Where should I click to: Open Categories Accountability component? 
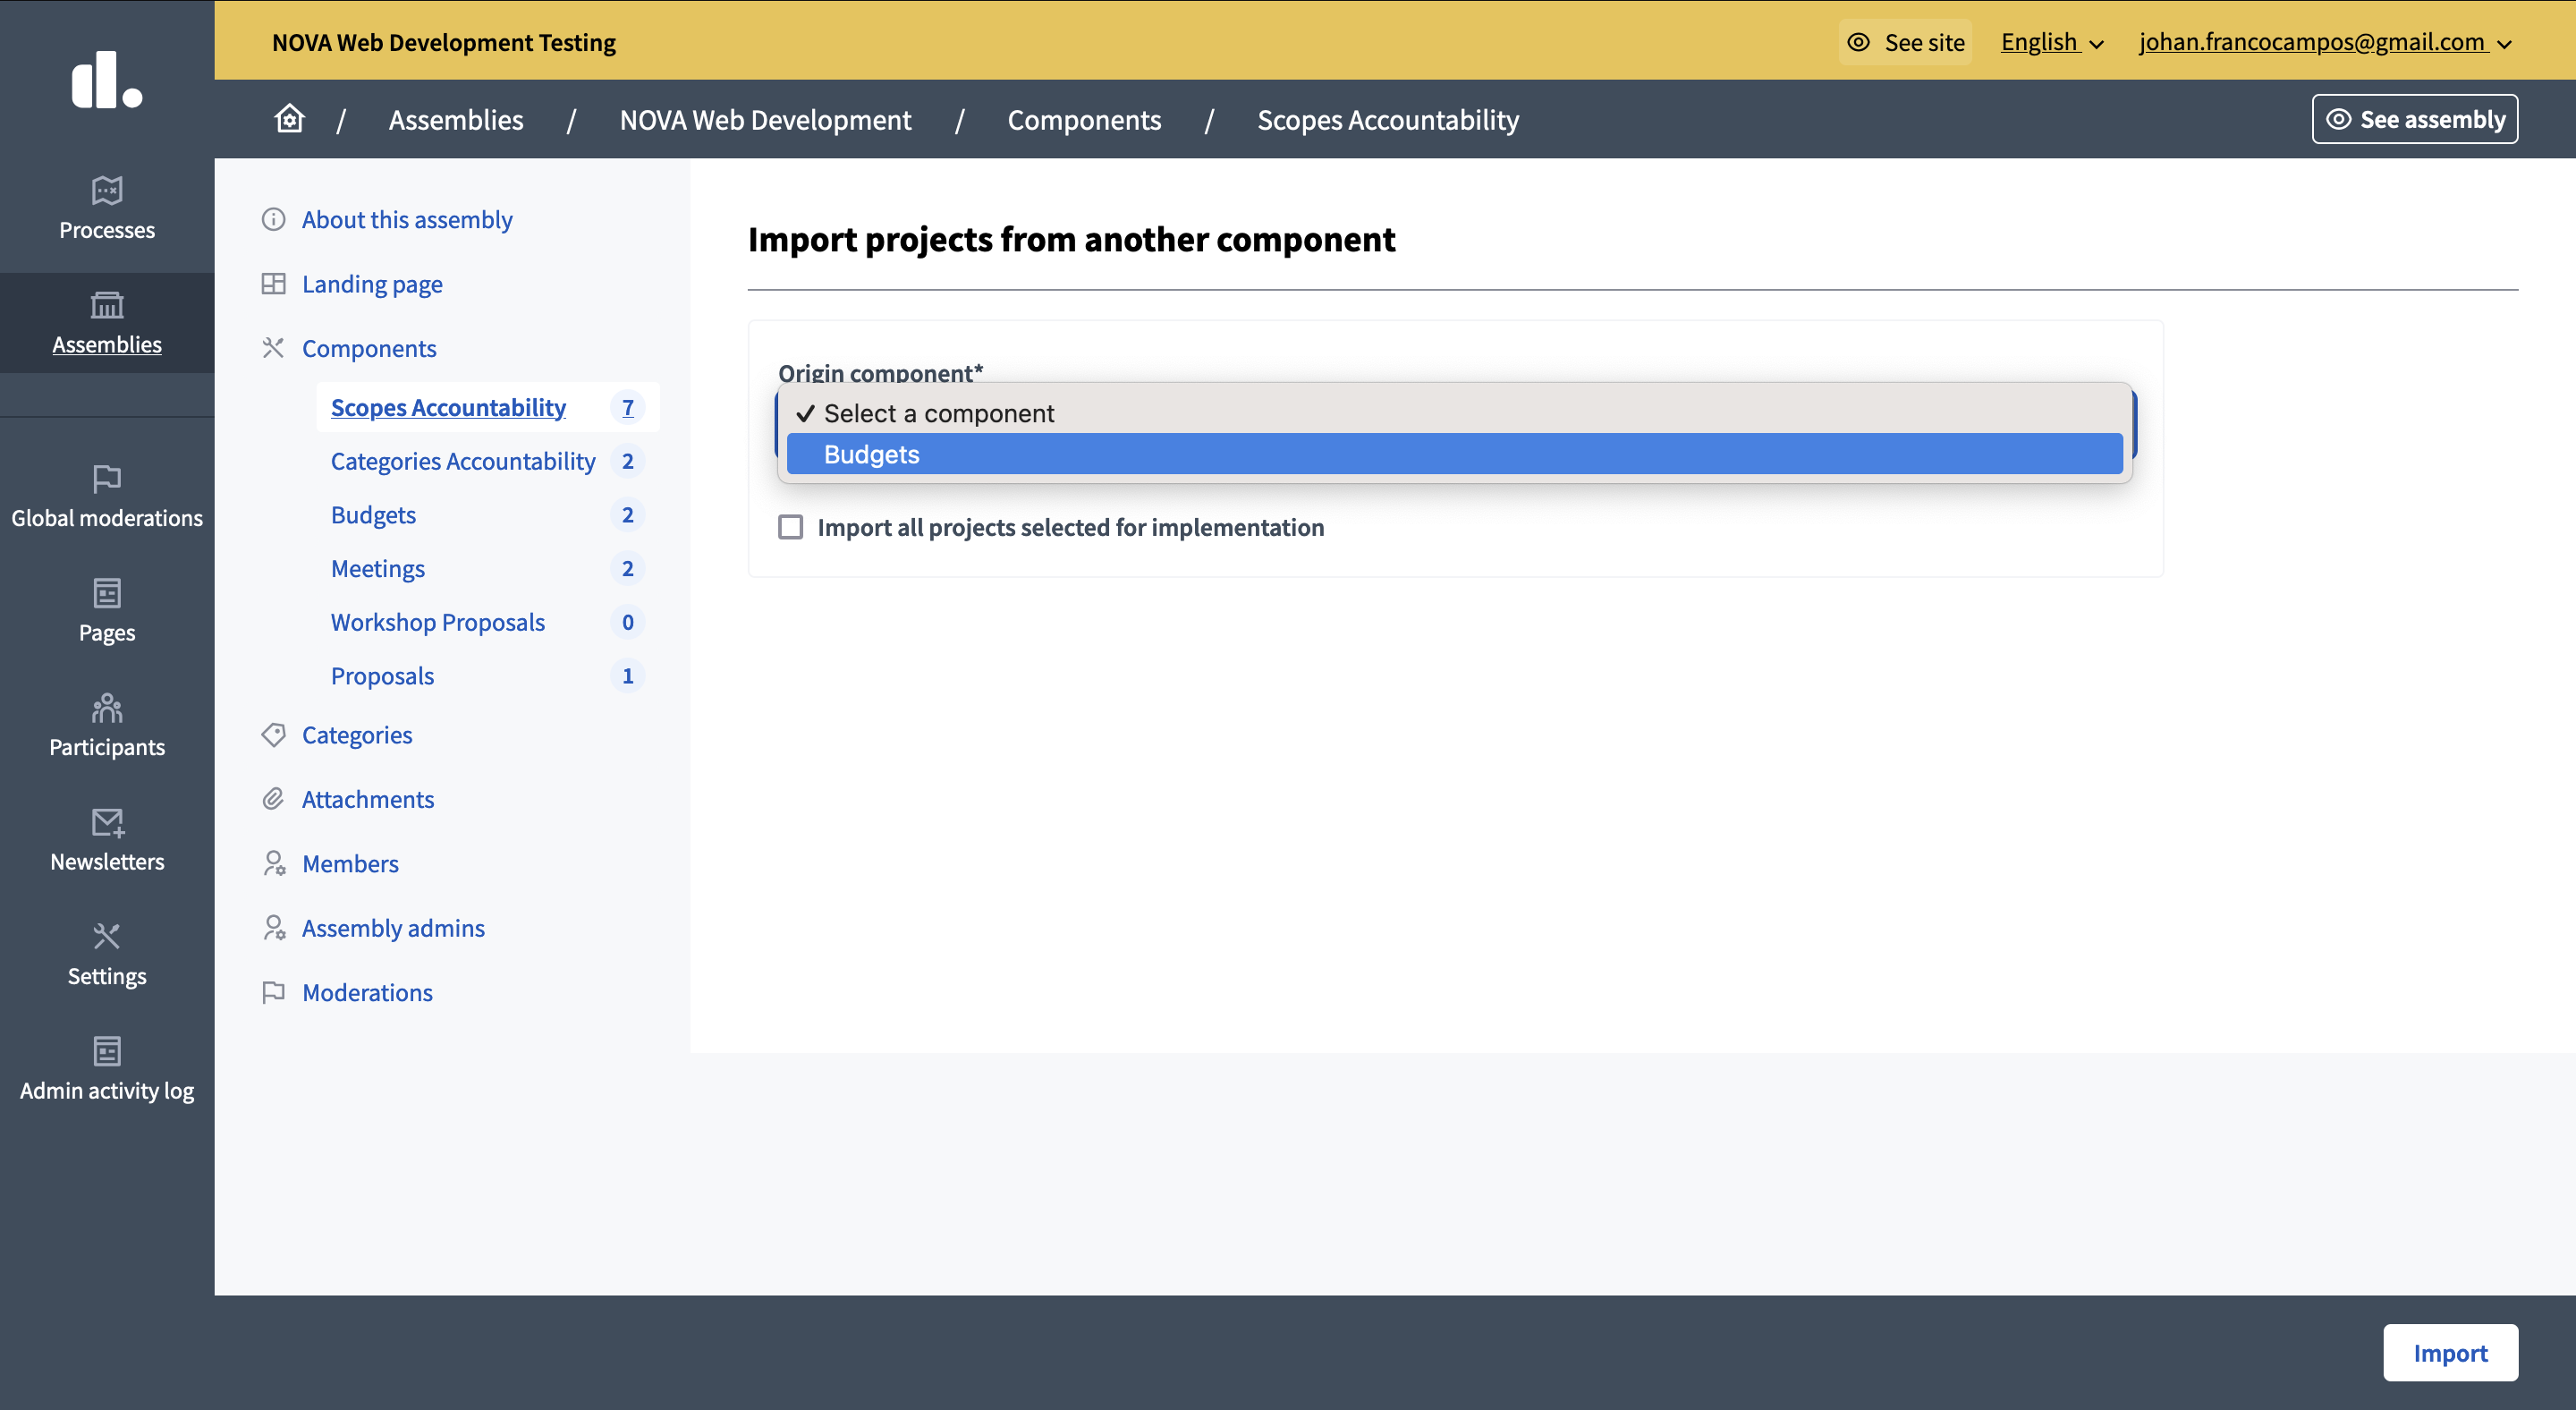(x=463, y=461)
